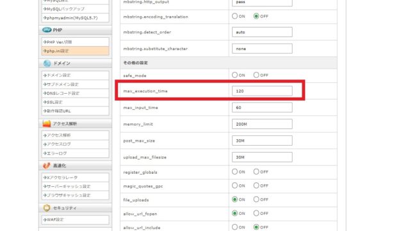Click the max_execution_time label

click(x=145, y=91)
